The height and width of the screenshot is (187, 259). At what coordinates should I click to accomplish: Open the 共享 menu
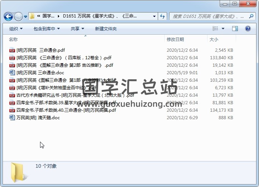pos(77,29)
